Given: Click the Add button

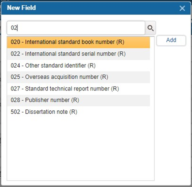Looking at the screenshot, I should [171, 40].
